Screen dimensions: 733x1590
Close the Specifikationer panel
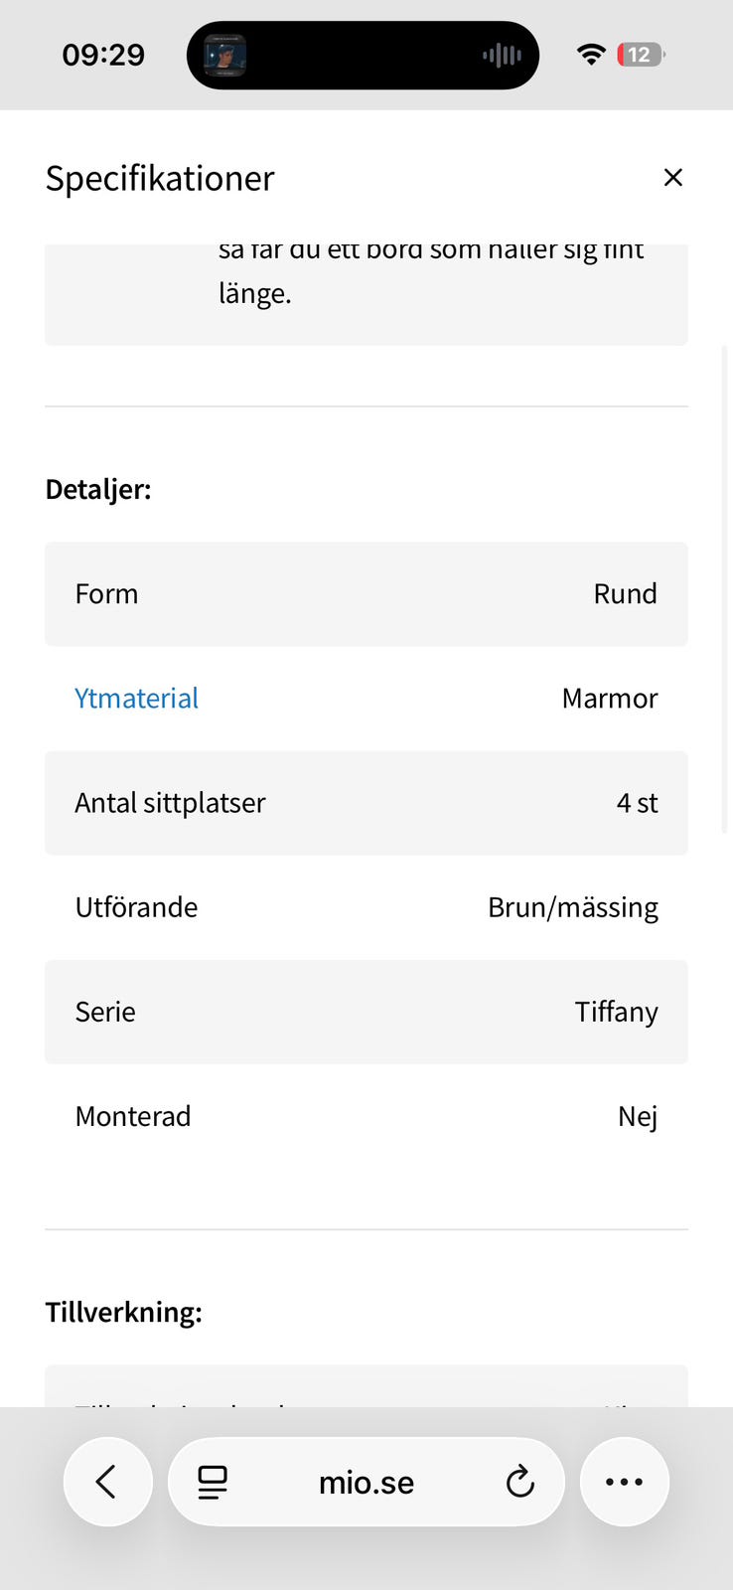click(672, 178)
